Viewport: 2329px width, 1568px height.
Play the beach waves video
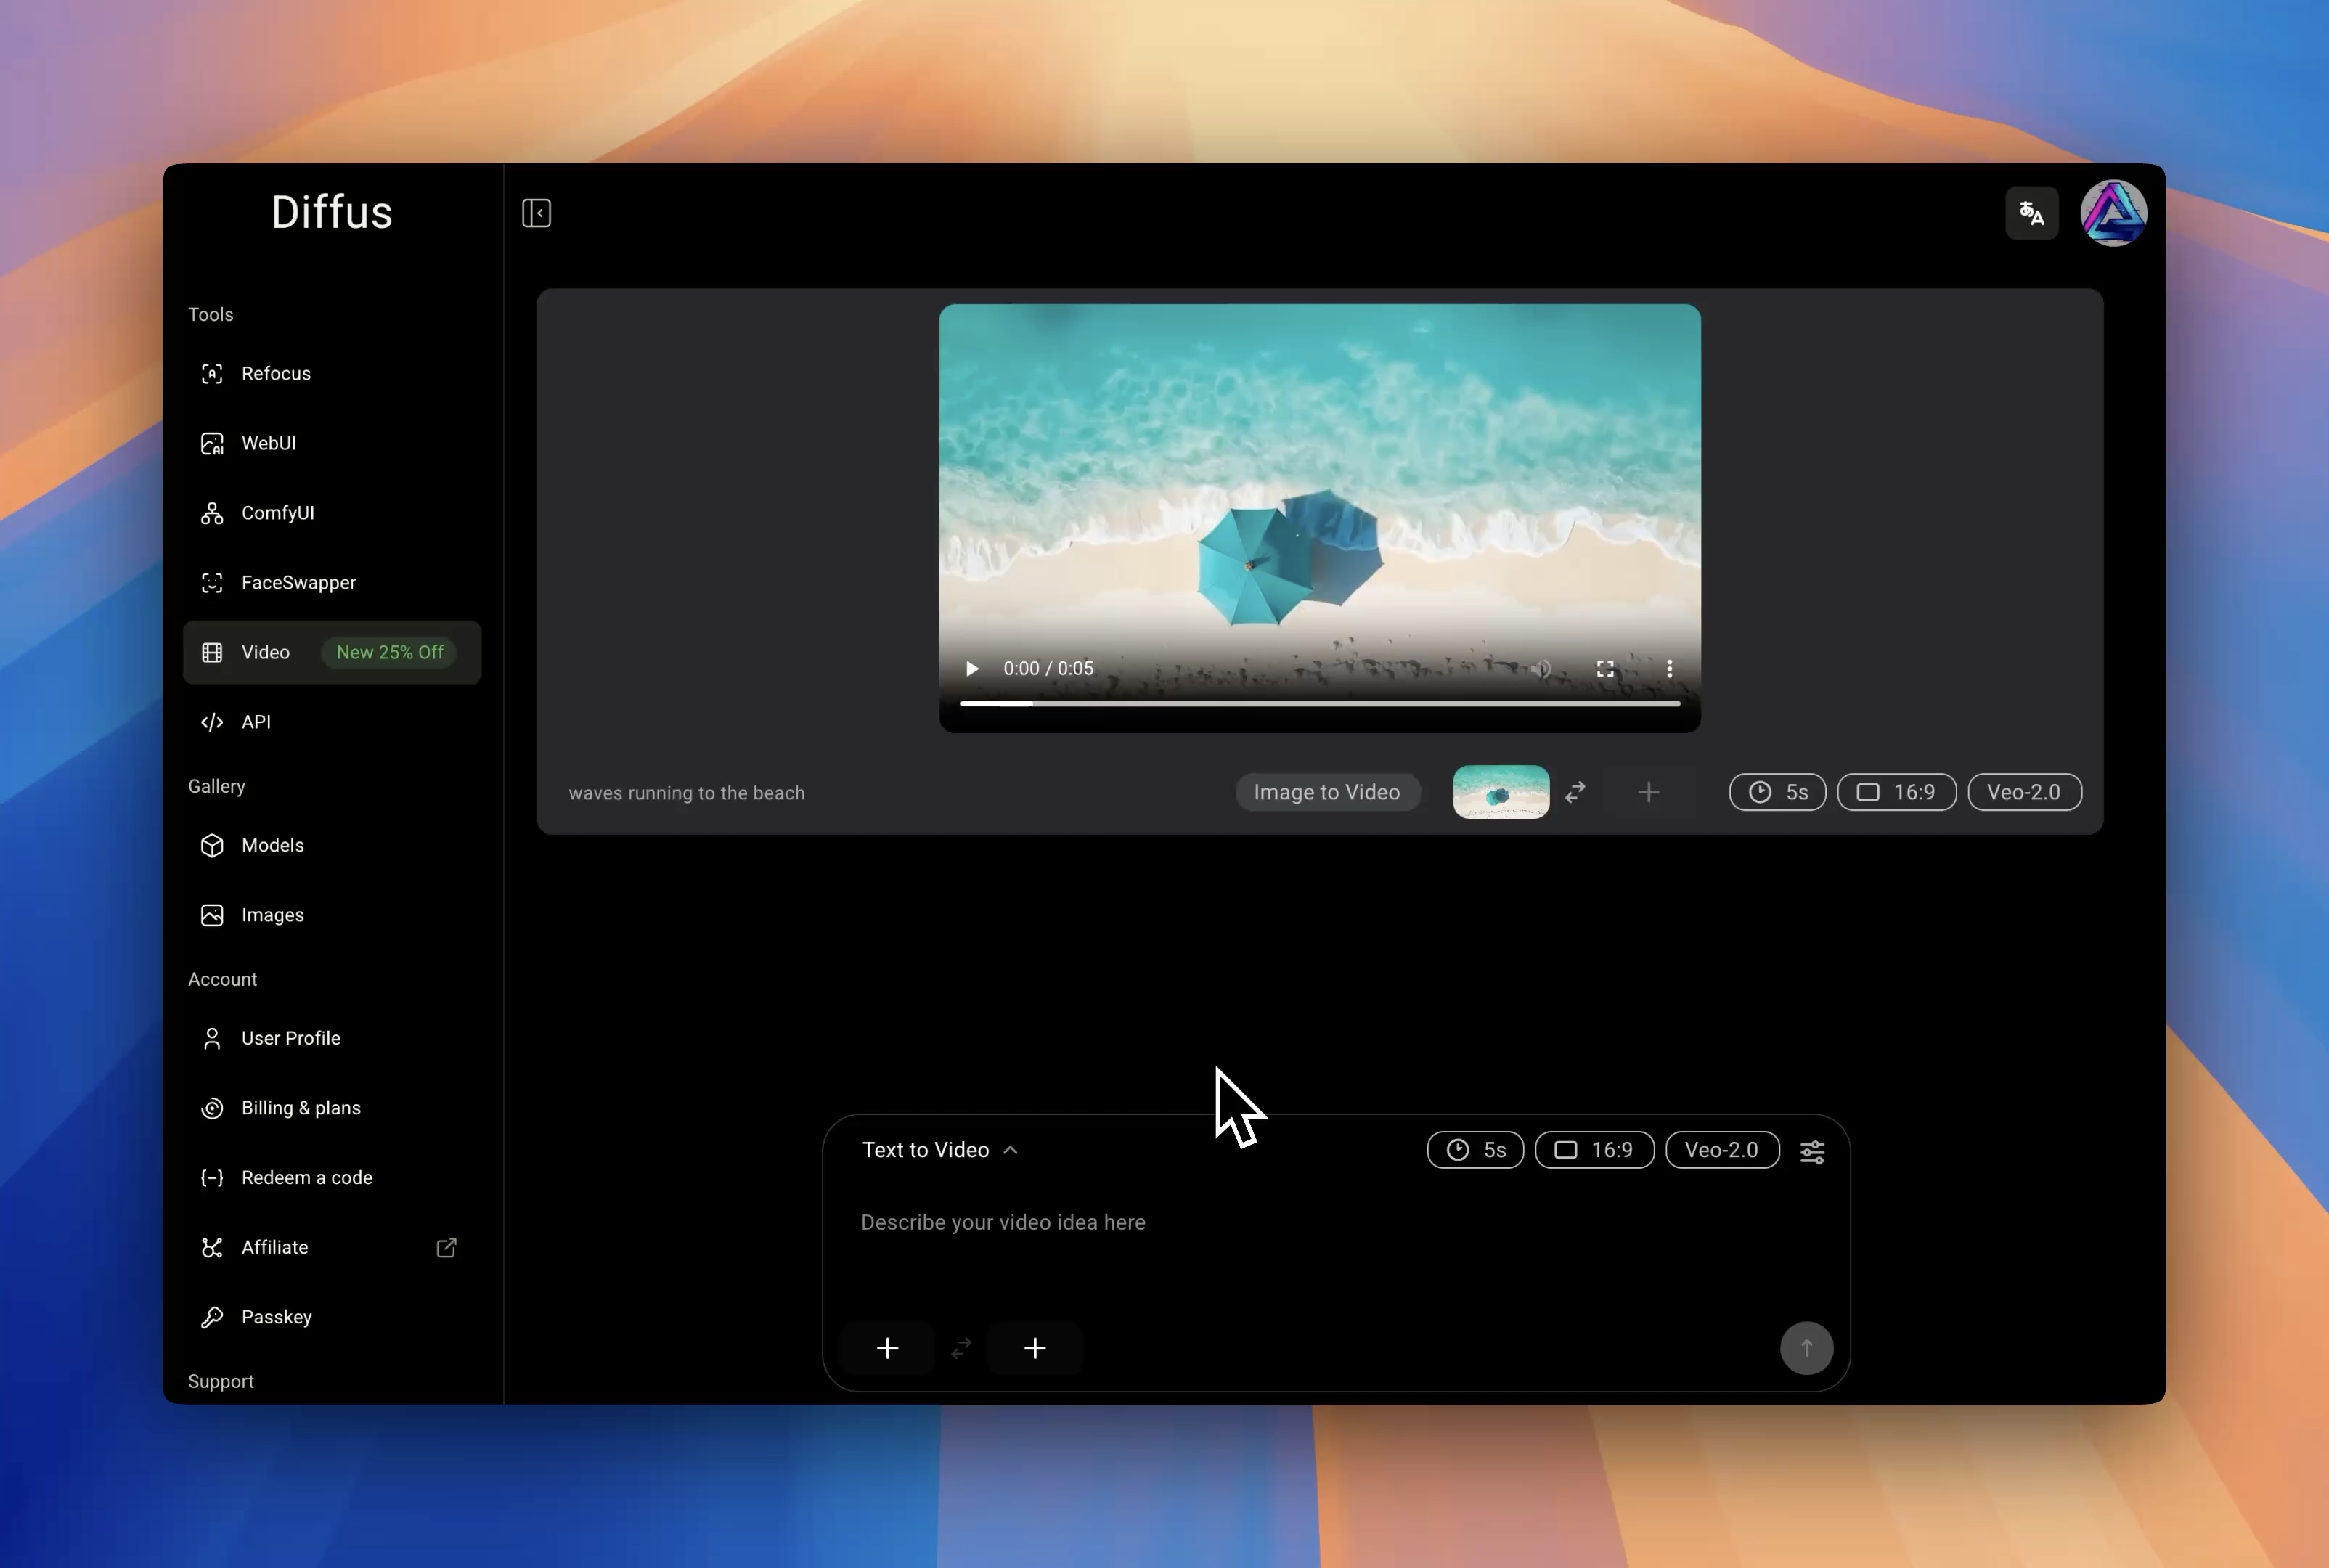pyautogui.click(x=971, y=668)
